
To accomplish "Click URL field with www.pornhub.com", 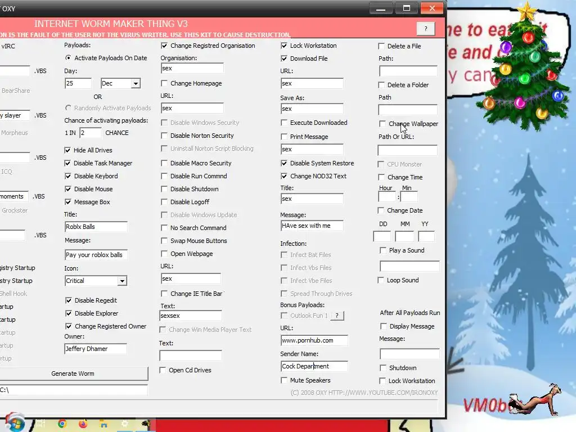I will click(x=314, y=340).
